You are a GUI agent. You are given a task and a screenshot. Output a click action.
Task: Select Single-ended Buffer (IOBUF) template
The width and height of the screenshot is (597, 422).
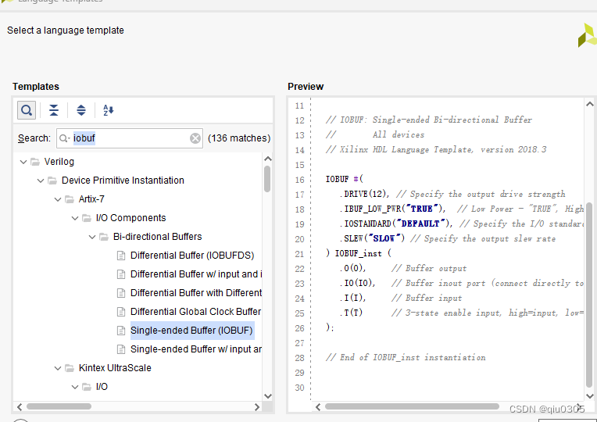click(x=191, y=331)
